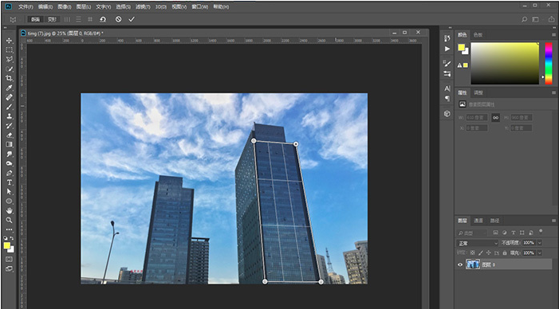
Task: Select the Zoom magnifier tool
Action: (x=10, y=221)
